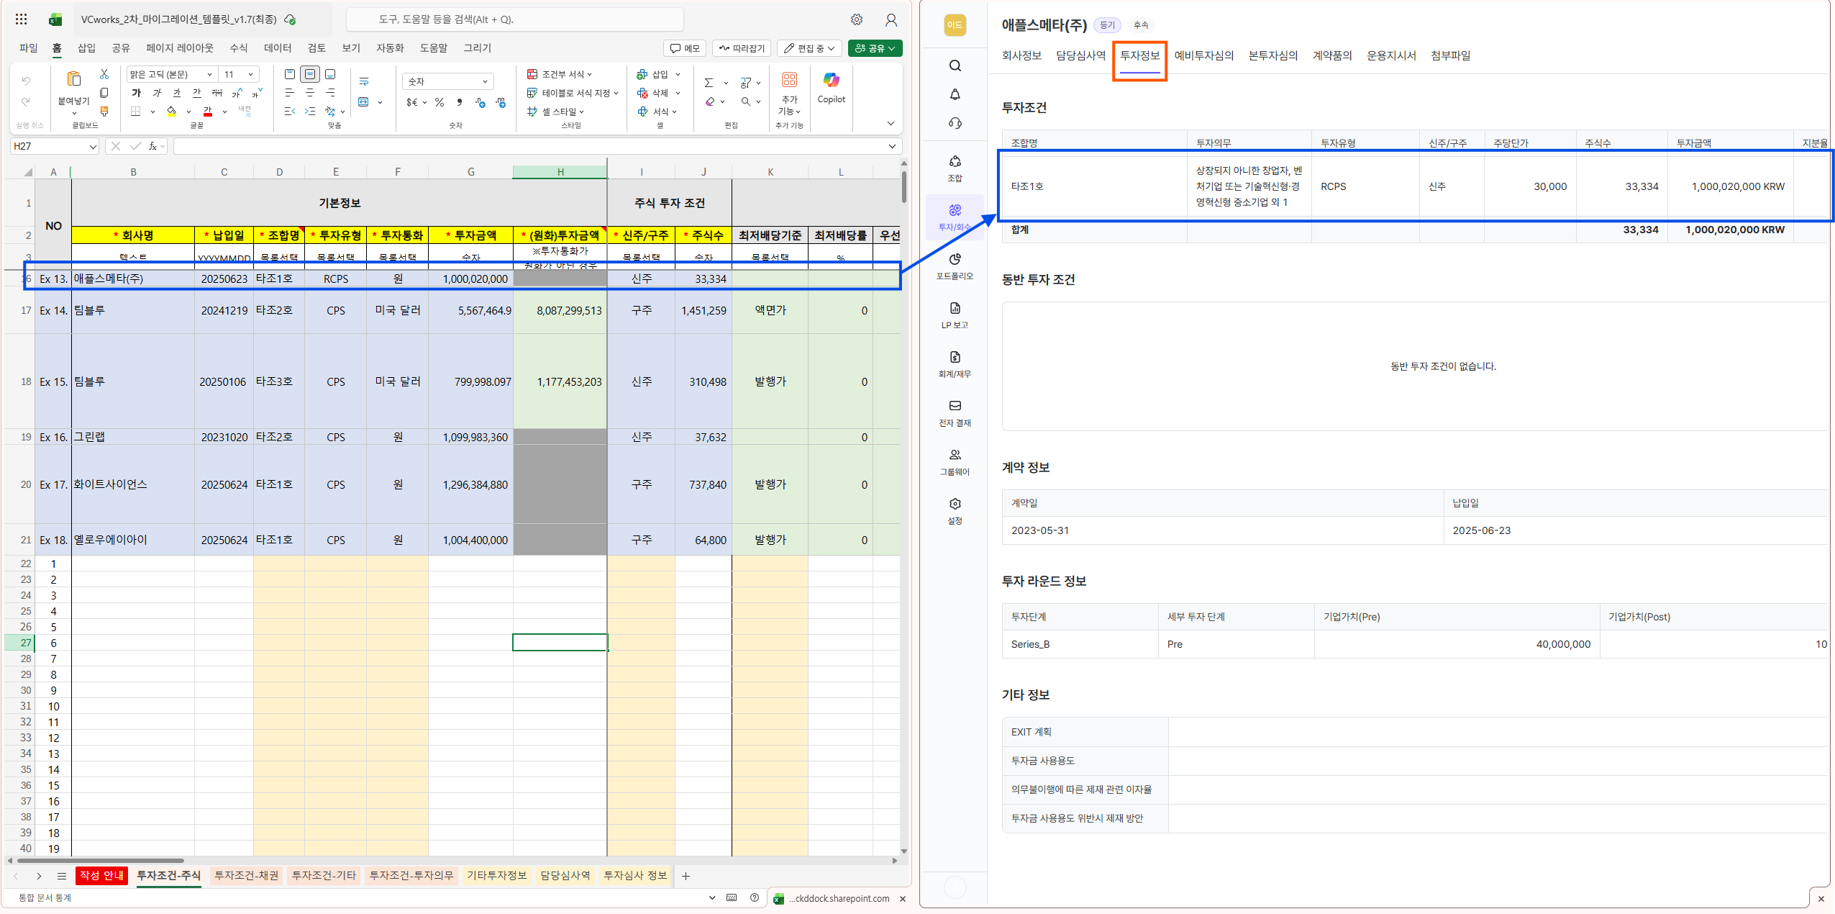Click the wrap text icon
The height and width of the screenshot is (914, 1835).
(364, 82)
